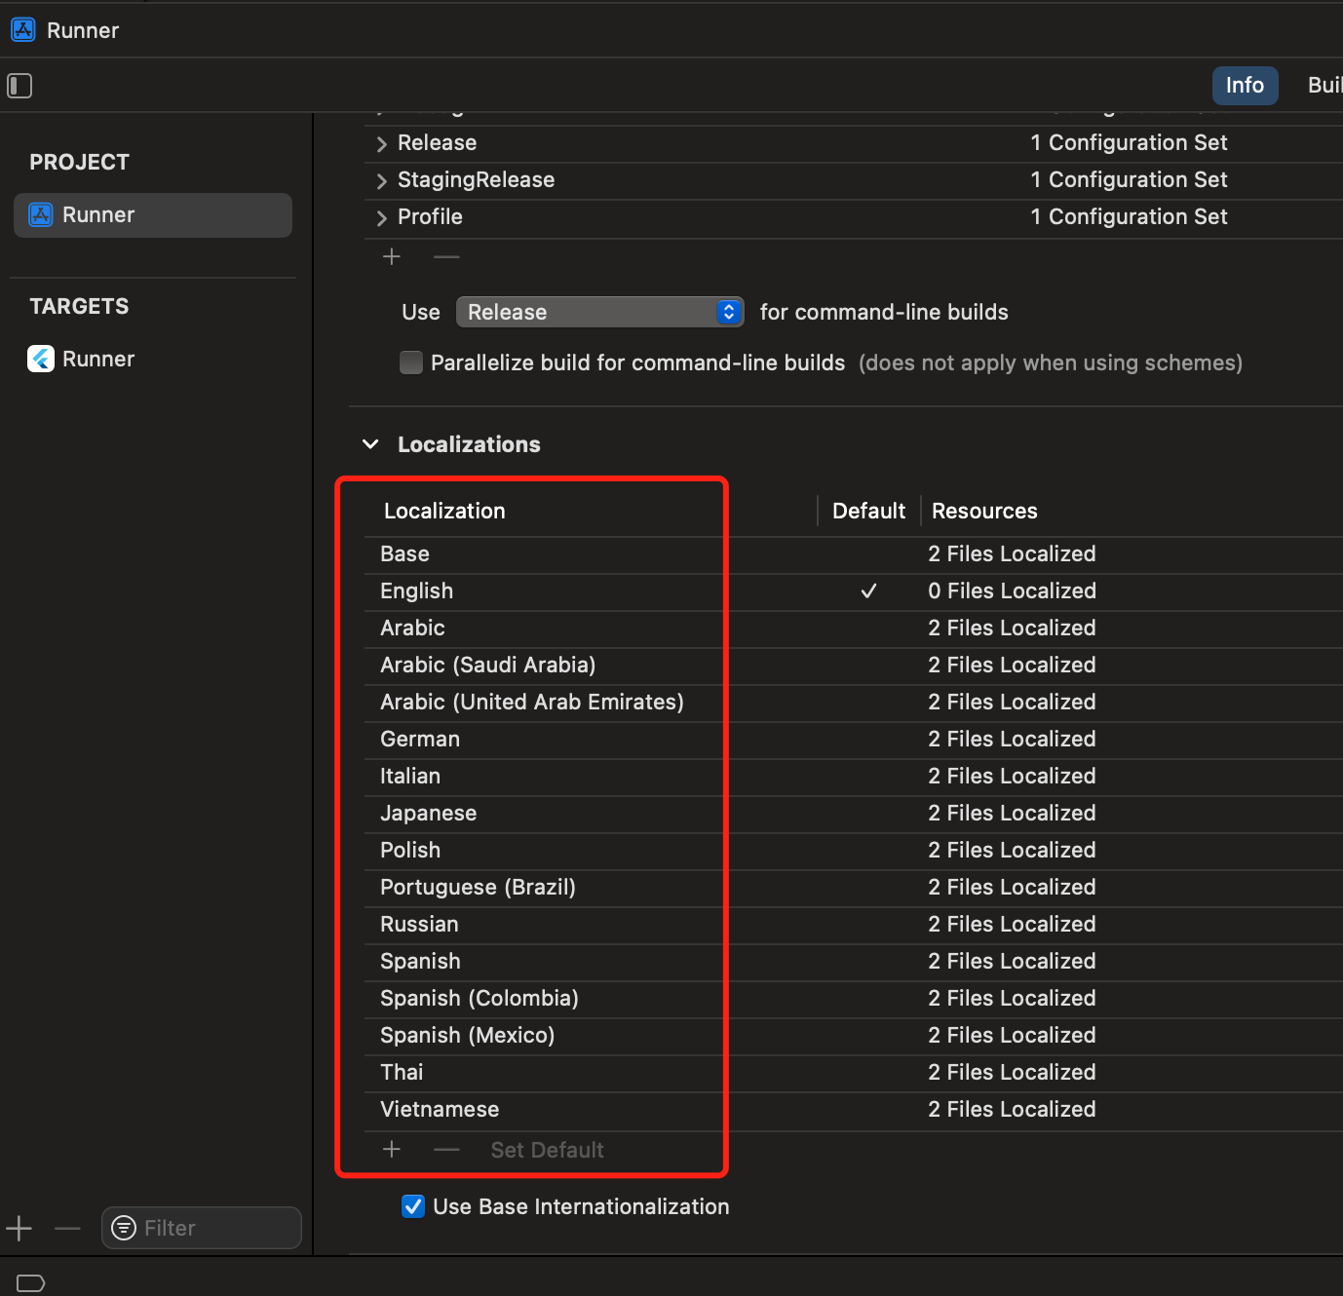Image resolution: width=1343 pixels, height=1296 pixels.
Task: Click the Set Default button
Action: coord(547,1150)
